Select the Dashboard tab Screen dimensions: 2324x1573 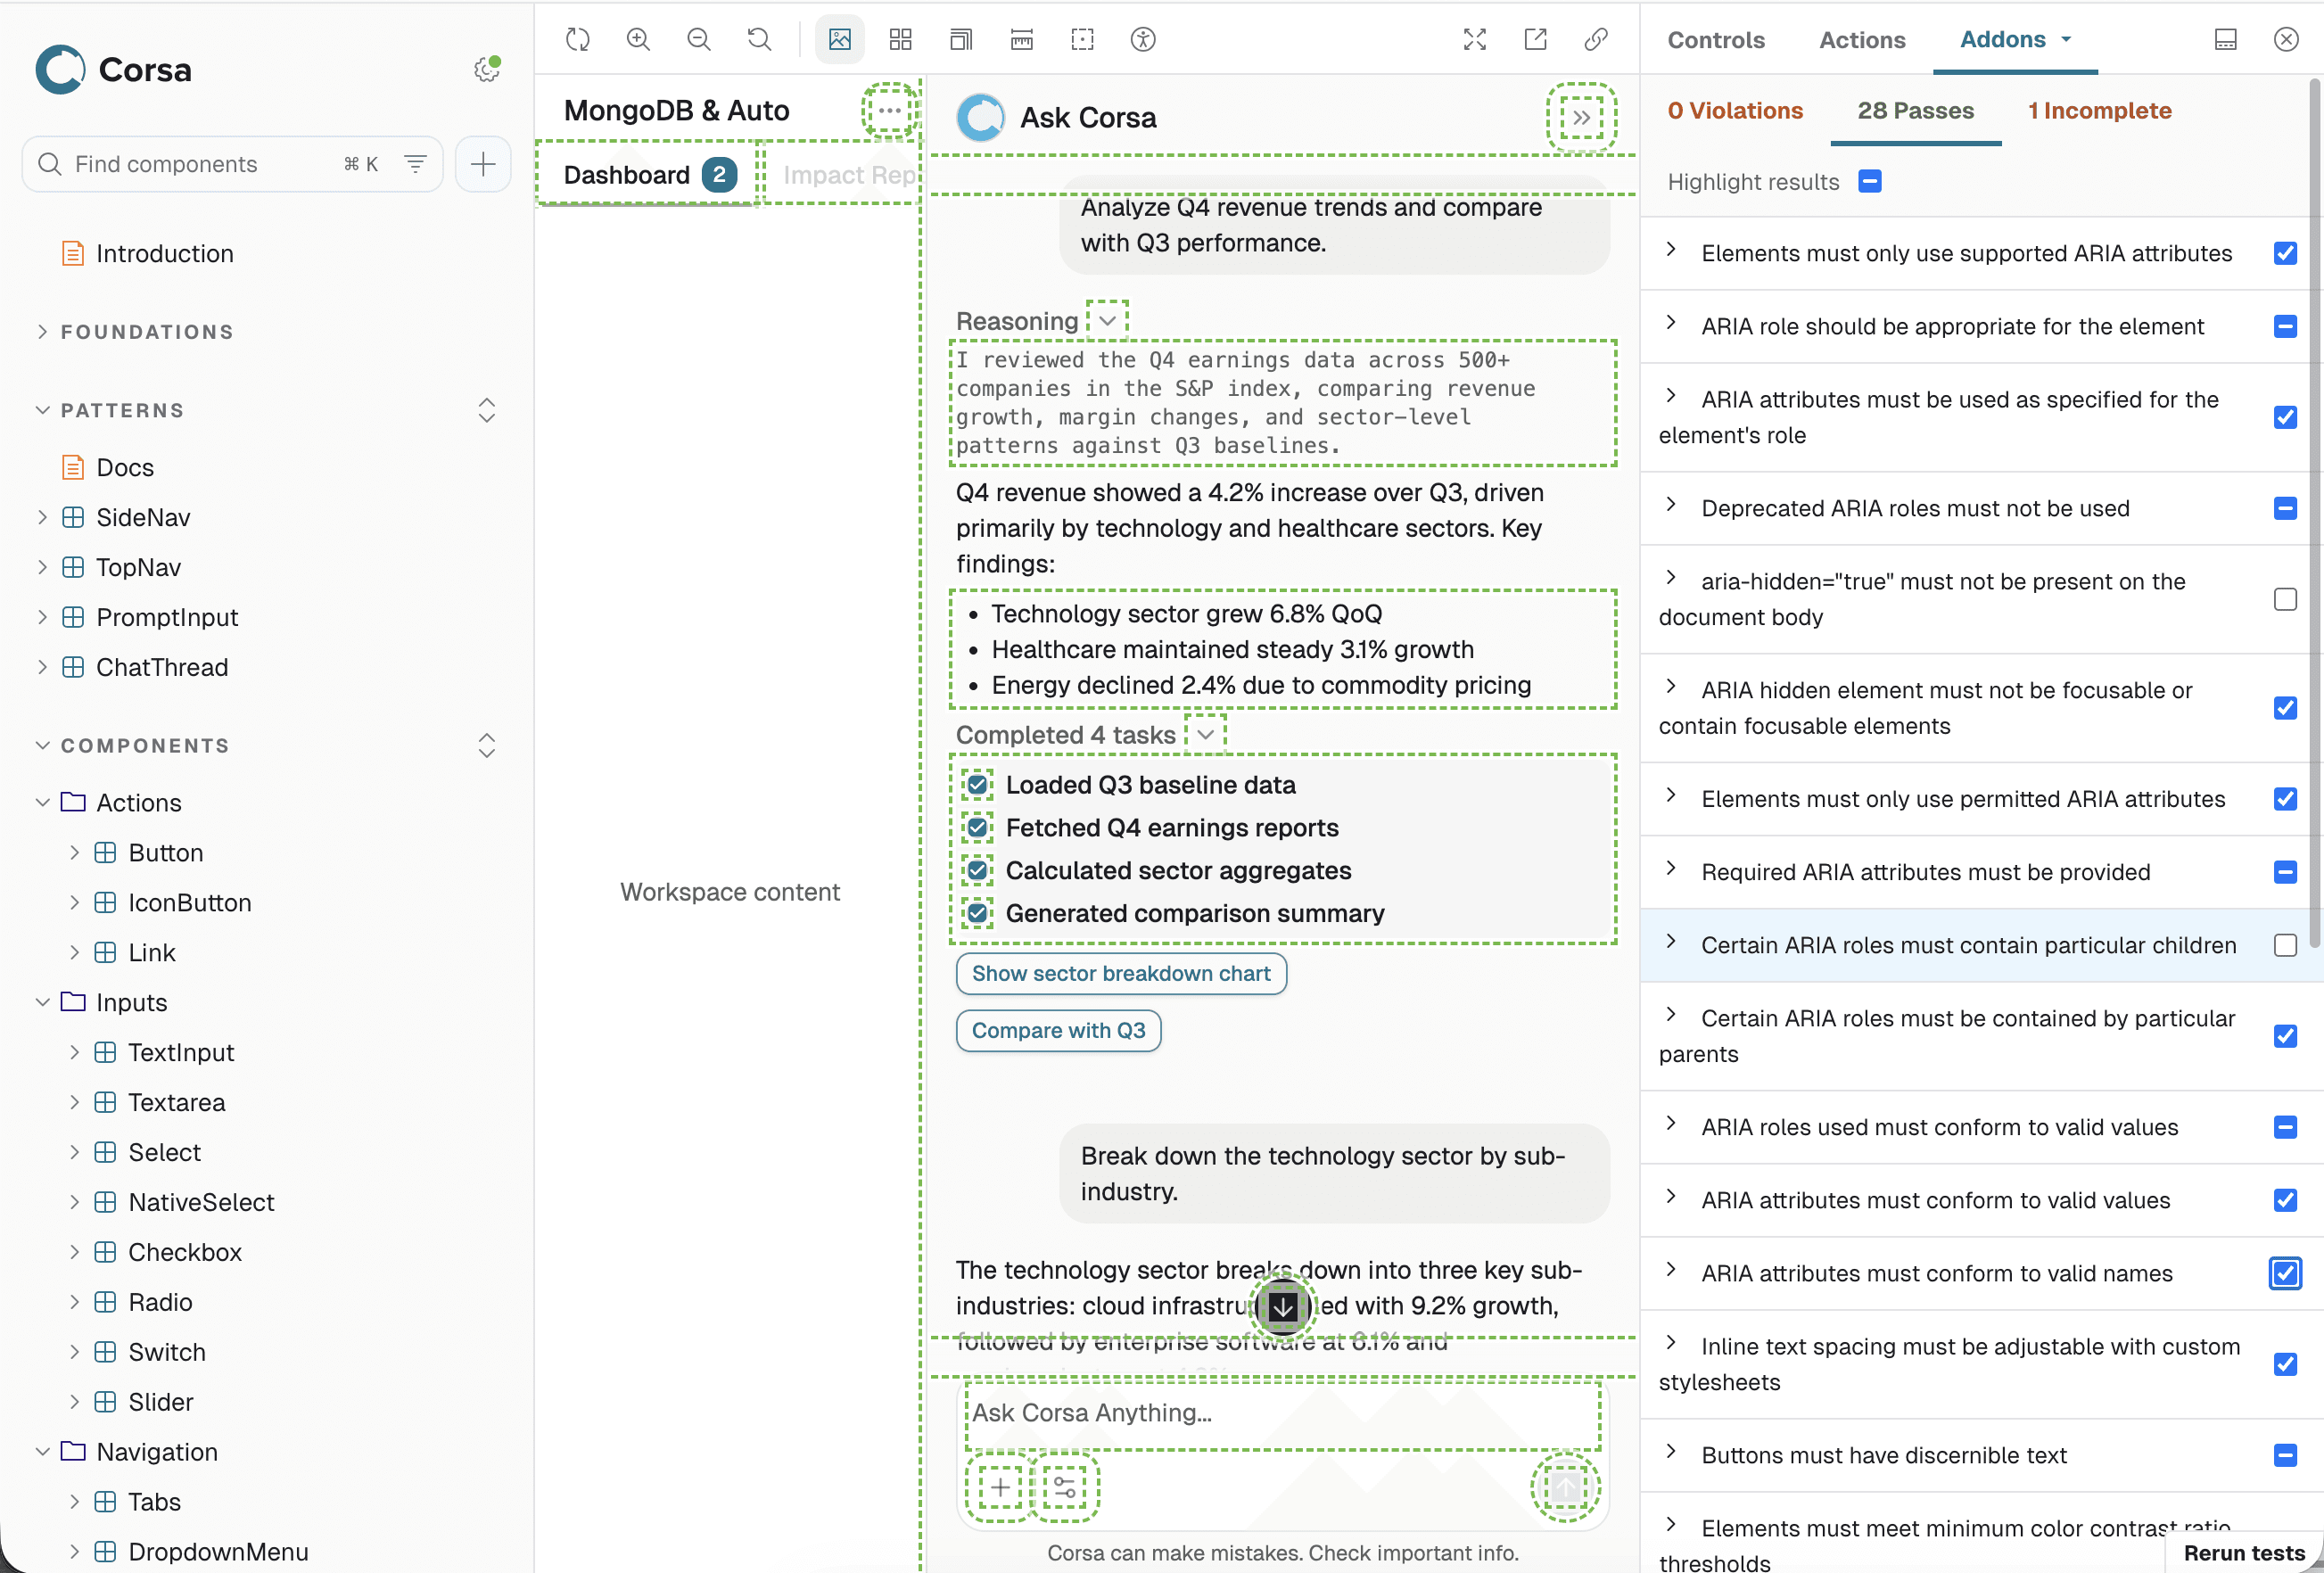(649, 175)
